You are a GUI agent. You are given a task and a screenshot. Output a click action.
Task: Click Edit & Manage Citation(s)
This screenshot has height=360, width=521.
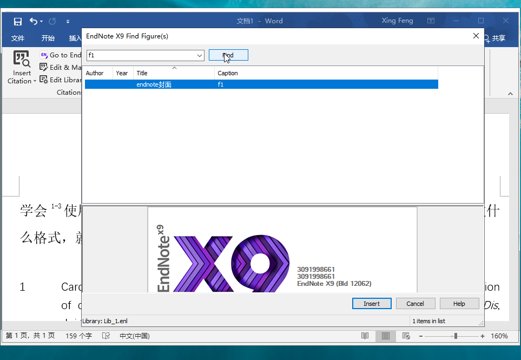point(61,67)
